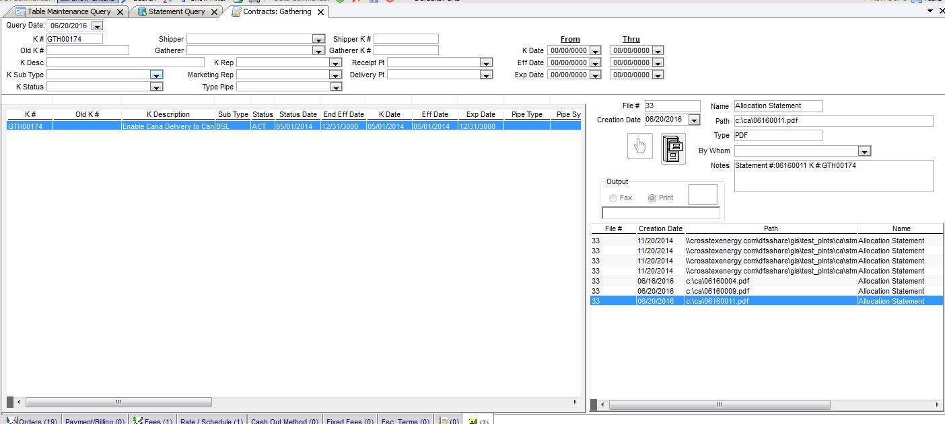
Task: Click into the K Desc input field
Action: (125, 62)
